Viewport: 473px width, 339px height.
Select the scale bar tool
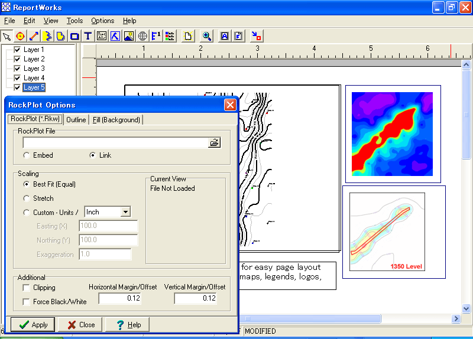click(156, 37)
